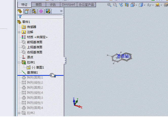Click the 阵列(线性)2 pattern icon

pos(24,83)
